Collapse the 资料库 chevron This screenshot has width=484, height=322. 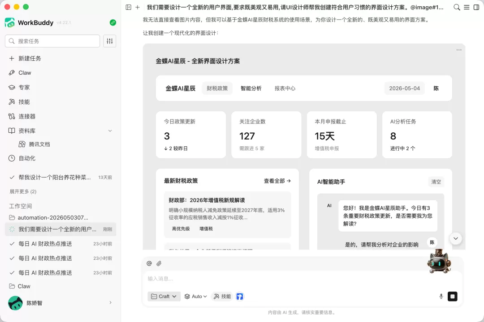coord(110,131)
